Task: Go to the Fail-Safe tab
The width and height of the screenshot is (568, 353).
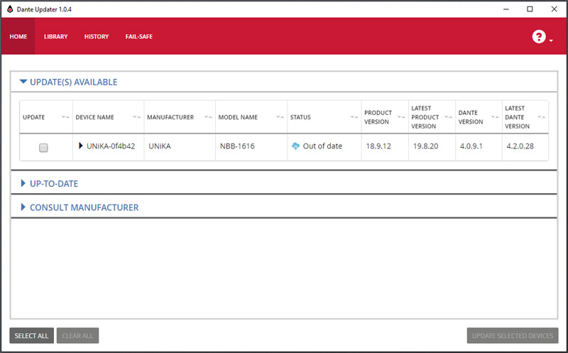Action: [x=138, y=37]
